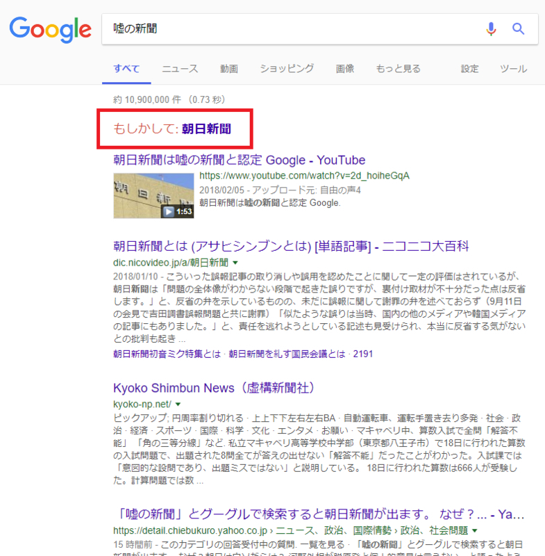Click the dic.nicovideo.jp/a/朝日新聞 URL text
This screenshot has height=556, width=545.
coord(171,263)
